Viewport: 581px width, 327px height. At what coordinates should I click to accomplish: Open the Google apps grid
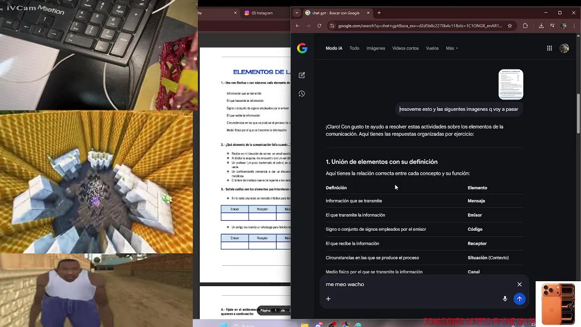549,48
